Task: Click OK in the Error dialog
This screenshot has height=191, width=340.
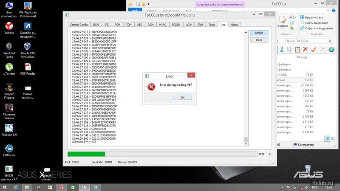Action: pos(183,98)
